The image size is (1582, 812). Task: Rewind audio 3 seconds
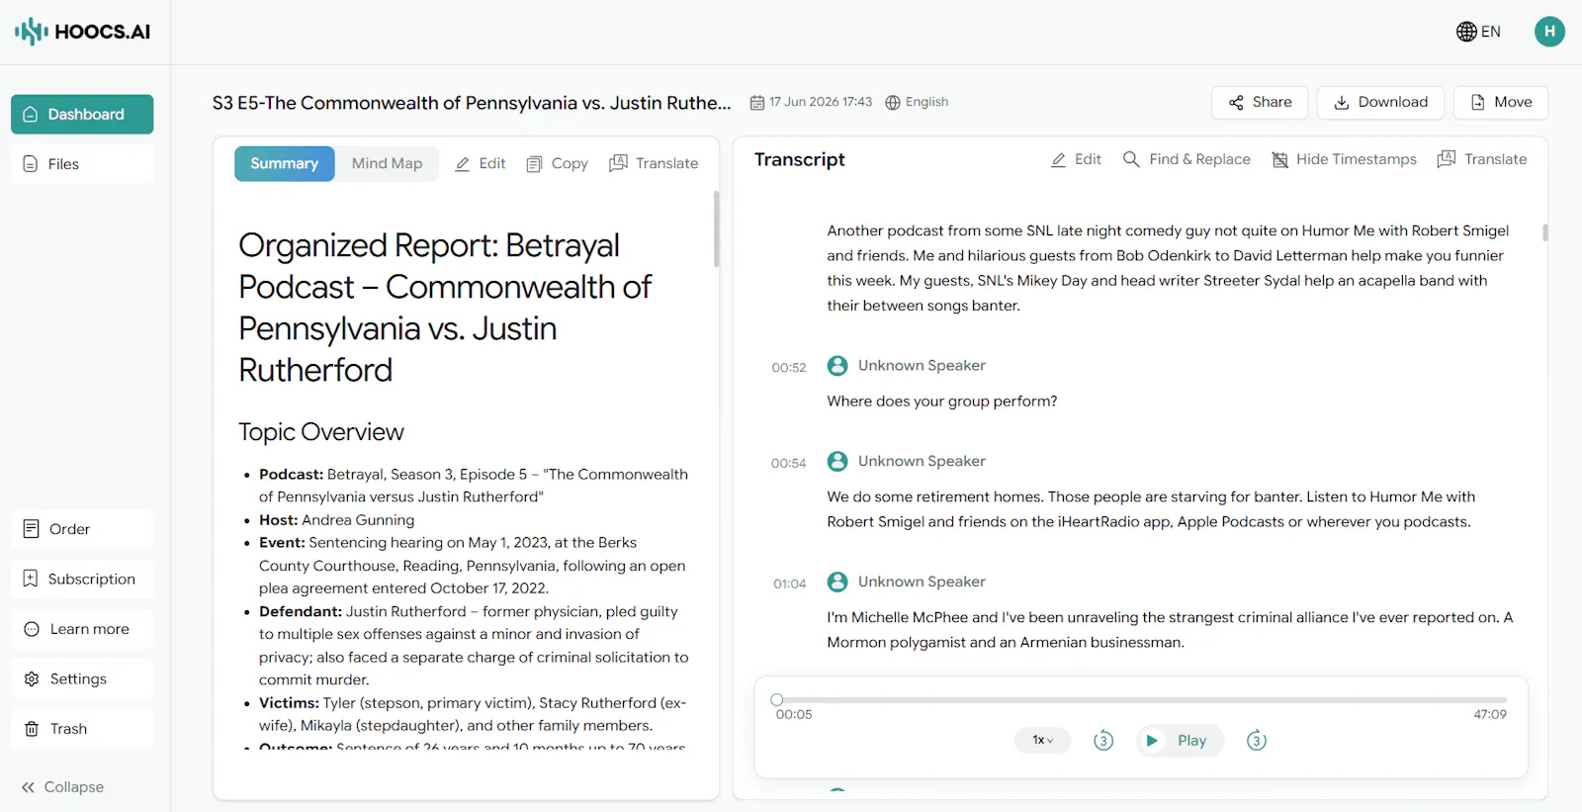tap(1103, 740)
